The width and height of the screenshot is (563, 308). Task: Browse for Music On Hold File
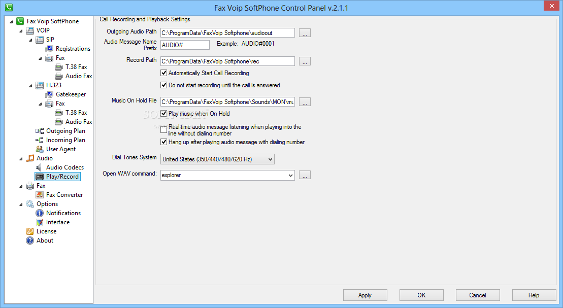(305, 102)
